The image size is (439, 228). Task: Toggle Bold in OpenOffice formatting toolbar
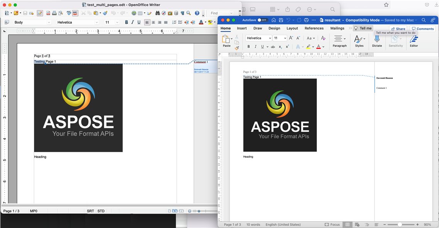[126, 22]
